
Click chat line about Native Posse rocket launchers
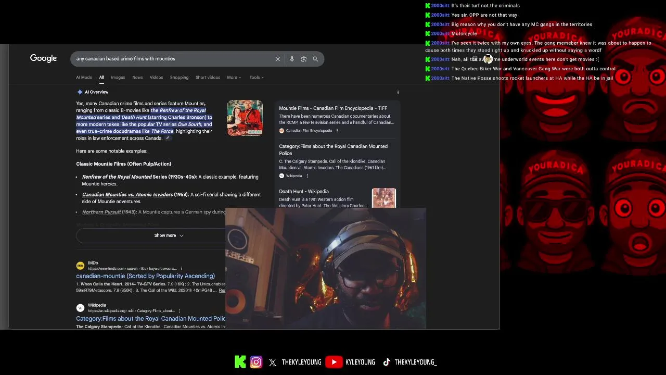pyautogui.click(x=532, y=78)
